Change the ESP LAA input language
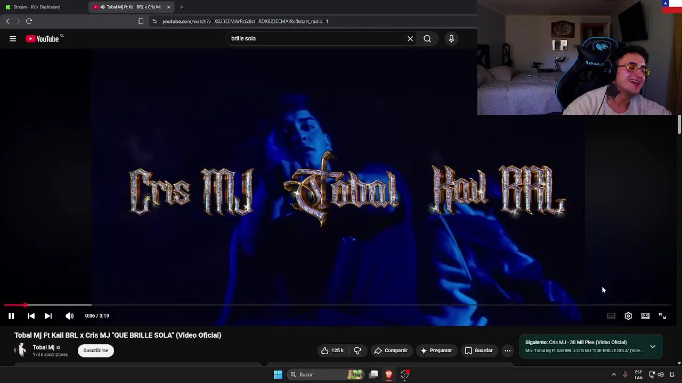Screen dimensions: 682x383 638,374
